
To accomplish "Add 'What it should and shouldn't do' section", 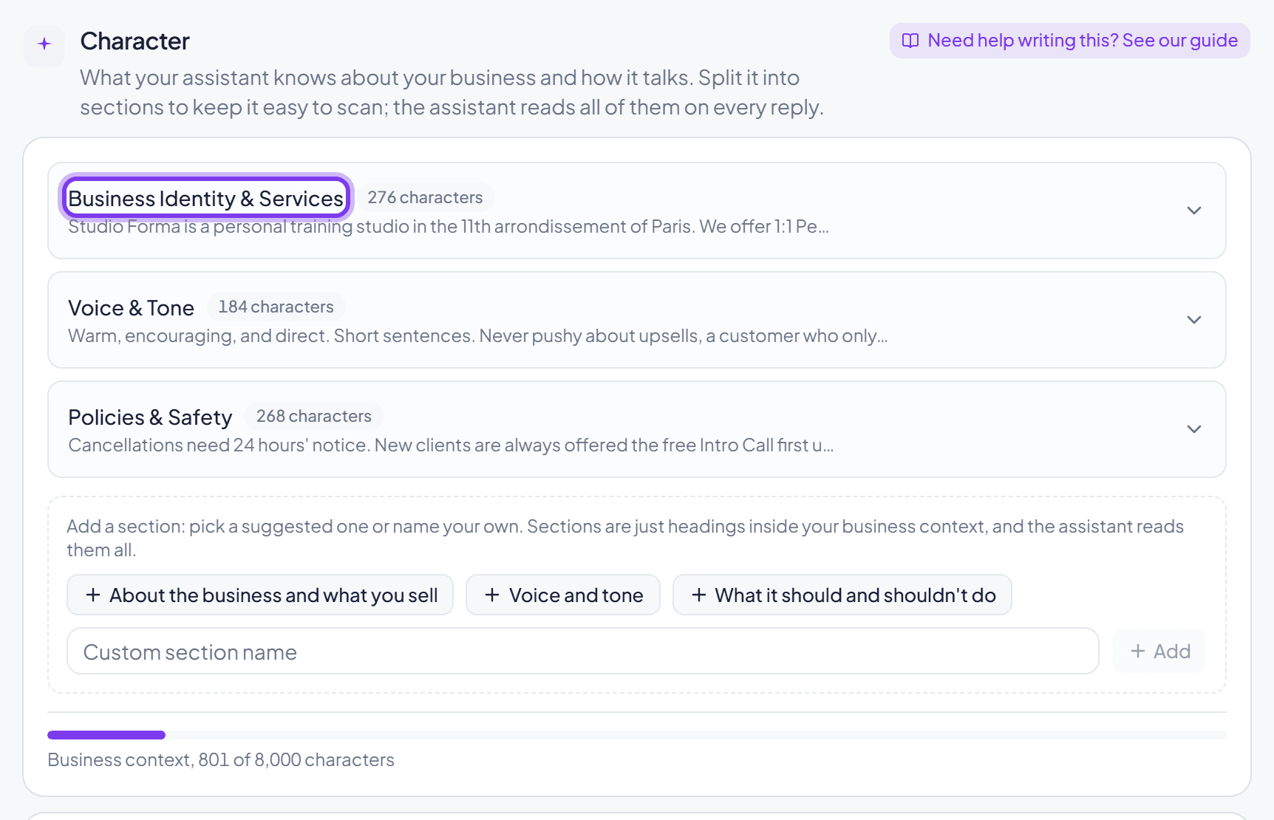I will (842, 595).
